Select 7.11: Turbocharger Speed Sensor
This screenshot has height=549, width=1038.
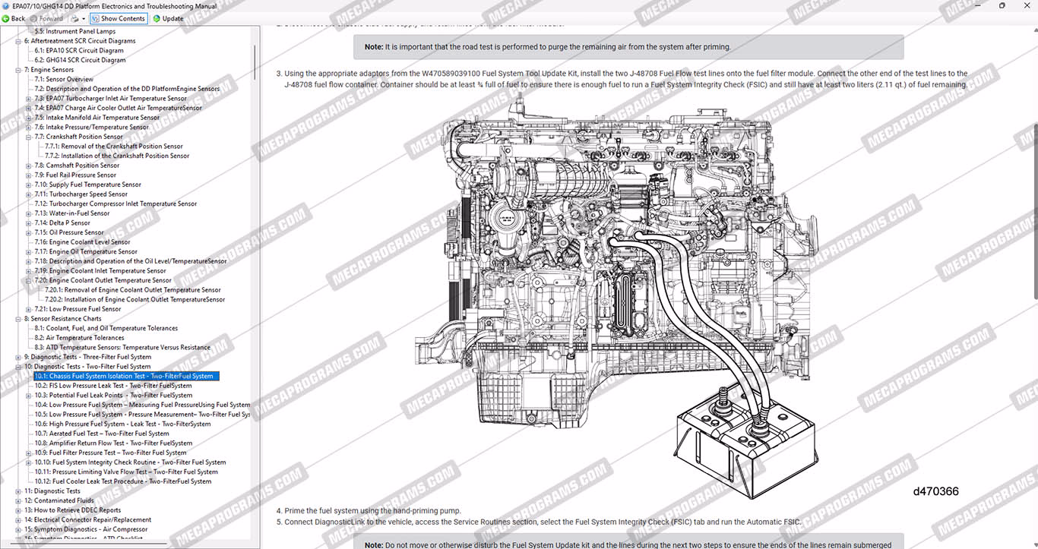(81, 194)
